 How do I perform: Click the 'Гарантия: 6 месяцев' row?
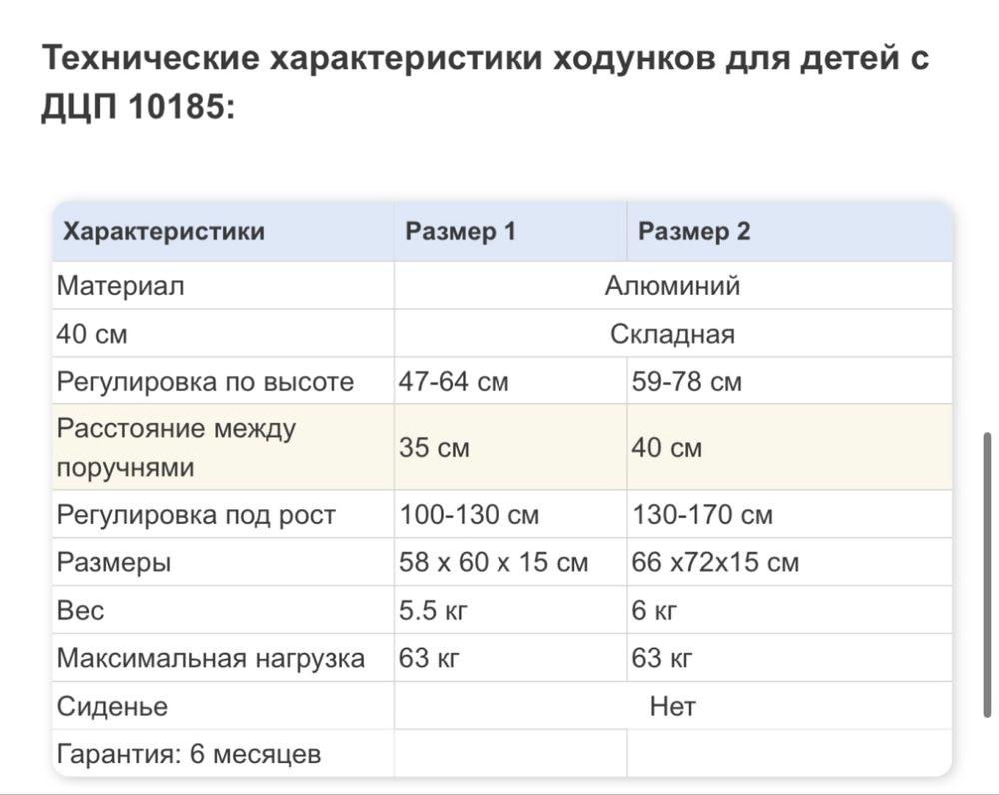click(x=502, y=754)
